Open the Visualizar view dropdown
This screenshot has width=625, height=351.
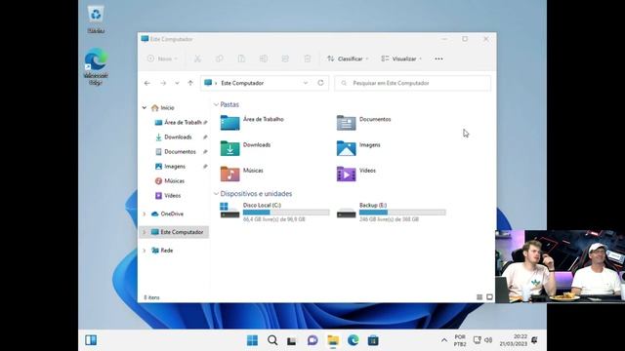point(401,58)
